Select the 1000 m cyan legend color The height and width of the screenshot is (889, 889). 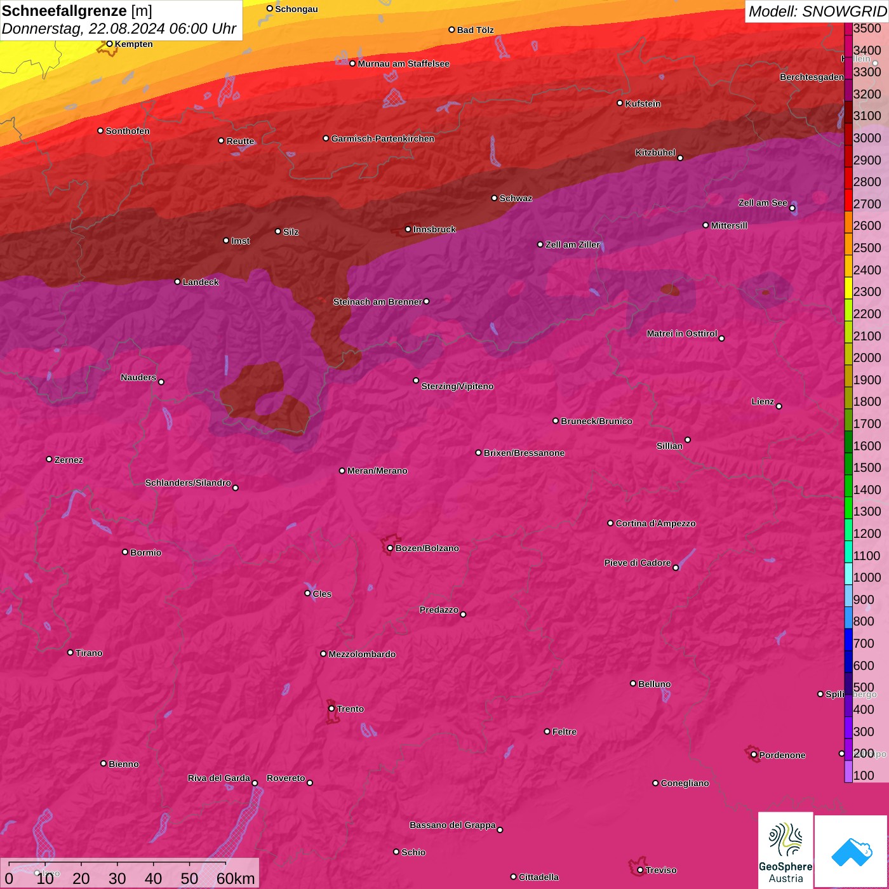pos(848,573)
